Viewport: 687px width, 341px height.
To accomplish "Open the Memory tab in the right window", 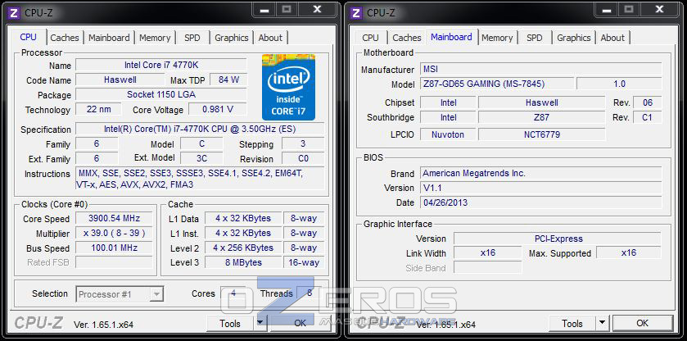I will pos(497,38).
